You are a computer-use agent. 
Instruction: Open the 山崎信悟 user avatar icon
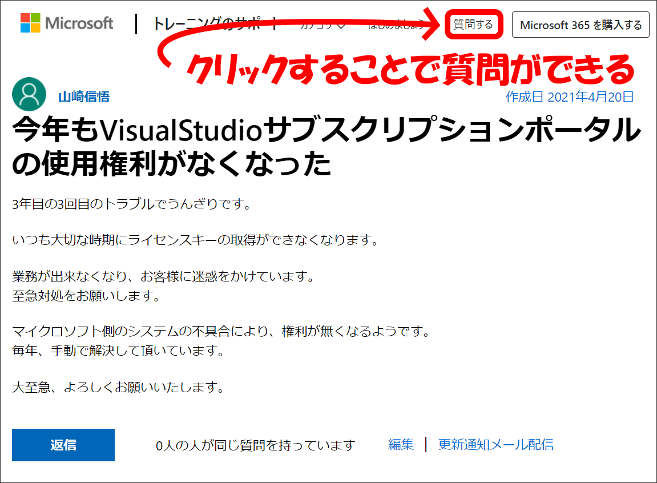point(29,94)
